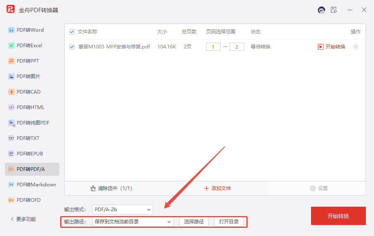This screenshot has height=236, width=374.
Task: Click the 金舟PDF转换器 app logo
Action: (11, 9)
